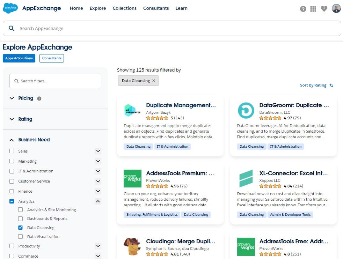Viewport: 343px width, 259px height.
Task: Open the Consultants menu item
Action: [x=156, y=8]
